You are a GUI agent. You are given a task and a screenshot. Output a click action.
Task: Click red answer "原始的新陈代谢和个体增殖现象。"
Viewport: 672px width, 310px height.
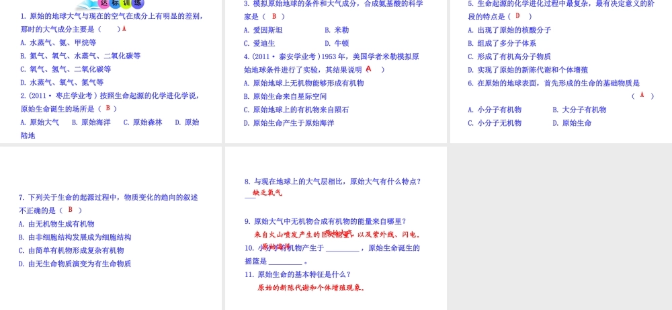point(311,288)
